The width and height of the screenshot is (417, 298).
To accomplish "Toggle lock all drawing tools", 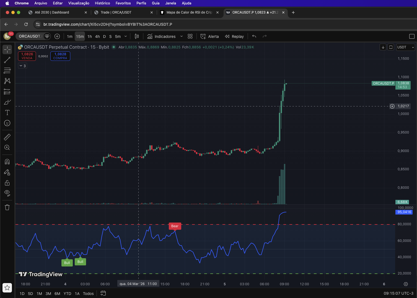I will 7,183.
